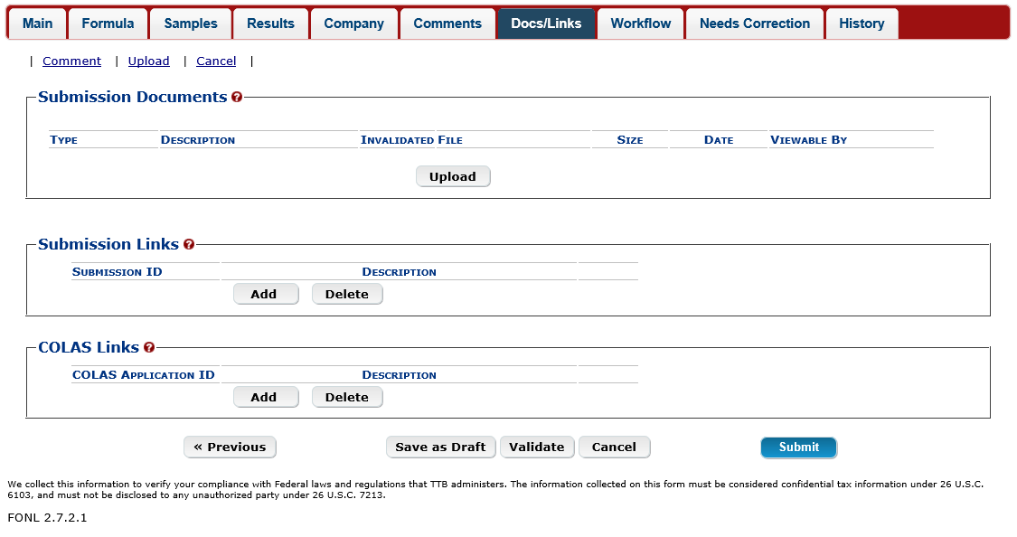Open help icon next to COLAS Links
The width and height of the screenshot is (1017, 537).
click(149, 348)
